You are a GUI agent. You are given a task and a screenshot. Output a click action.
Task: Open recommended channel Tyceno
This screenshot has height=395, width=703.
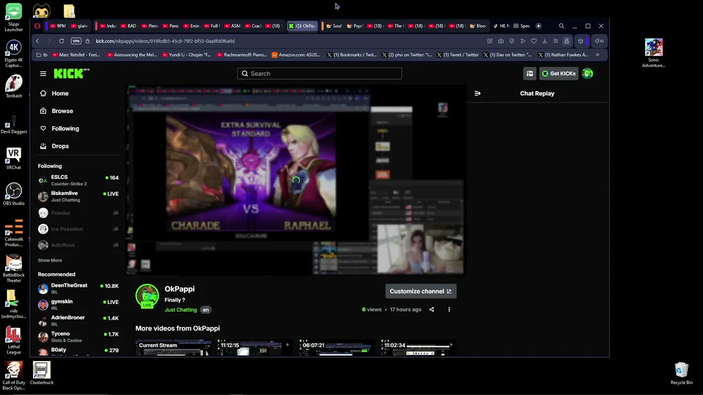[x=79, y=336]
